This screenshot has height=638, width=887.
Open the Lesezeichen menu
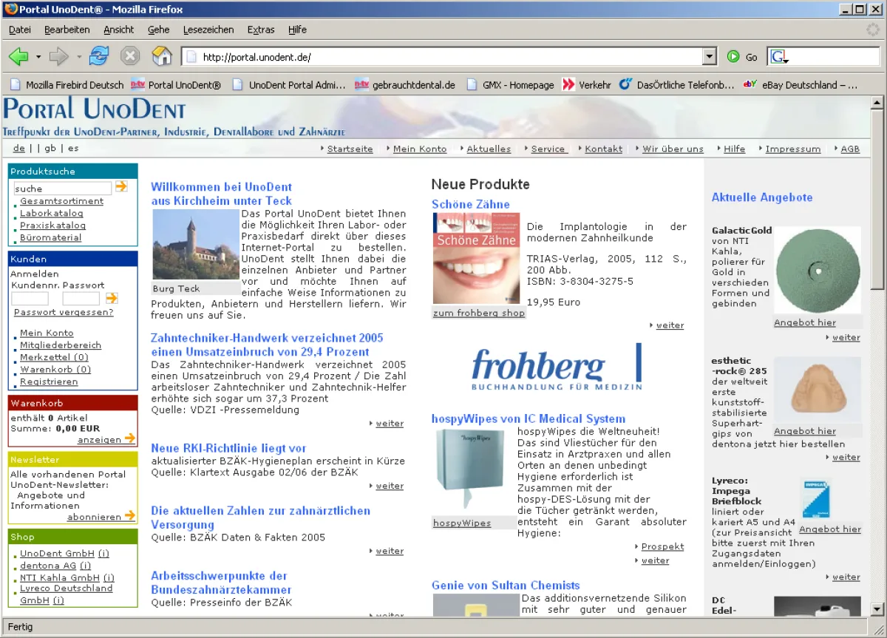210,30
